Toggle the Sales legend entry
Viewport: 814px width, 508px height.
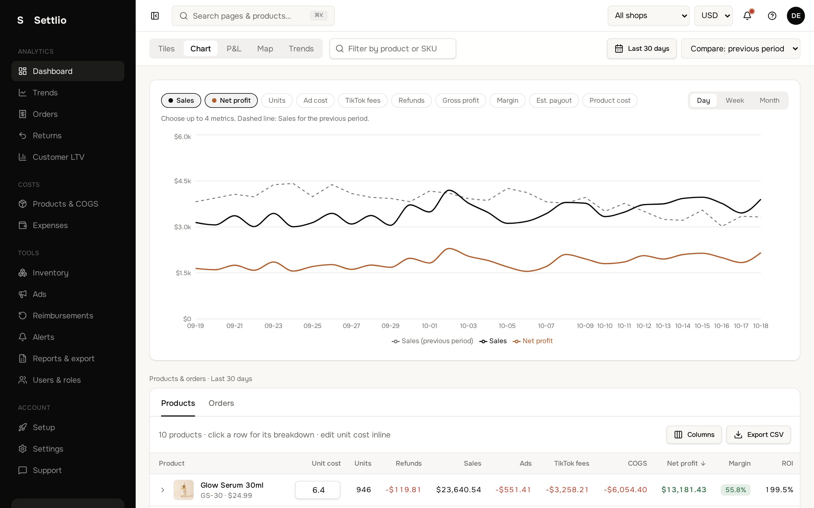point(493,341)
